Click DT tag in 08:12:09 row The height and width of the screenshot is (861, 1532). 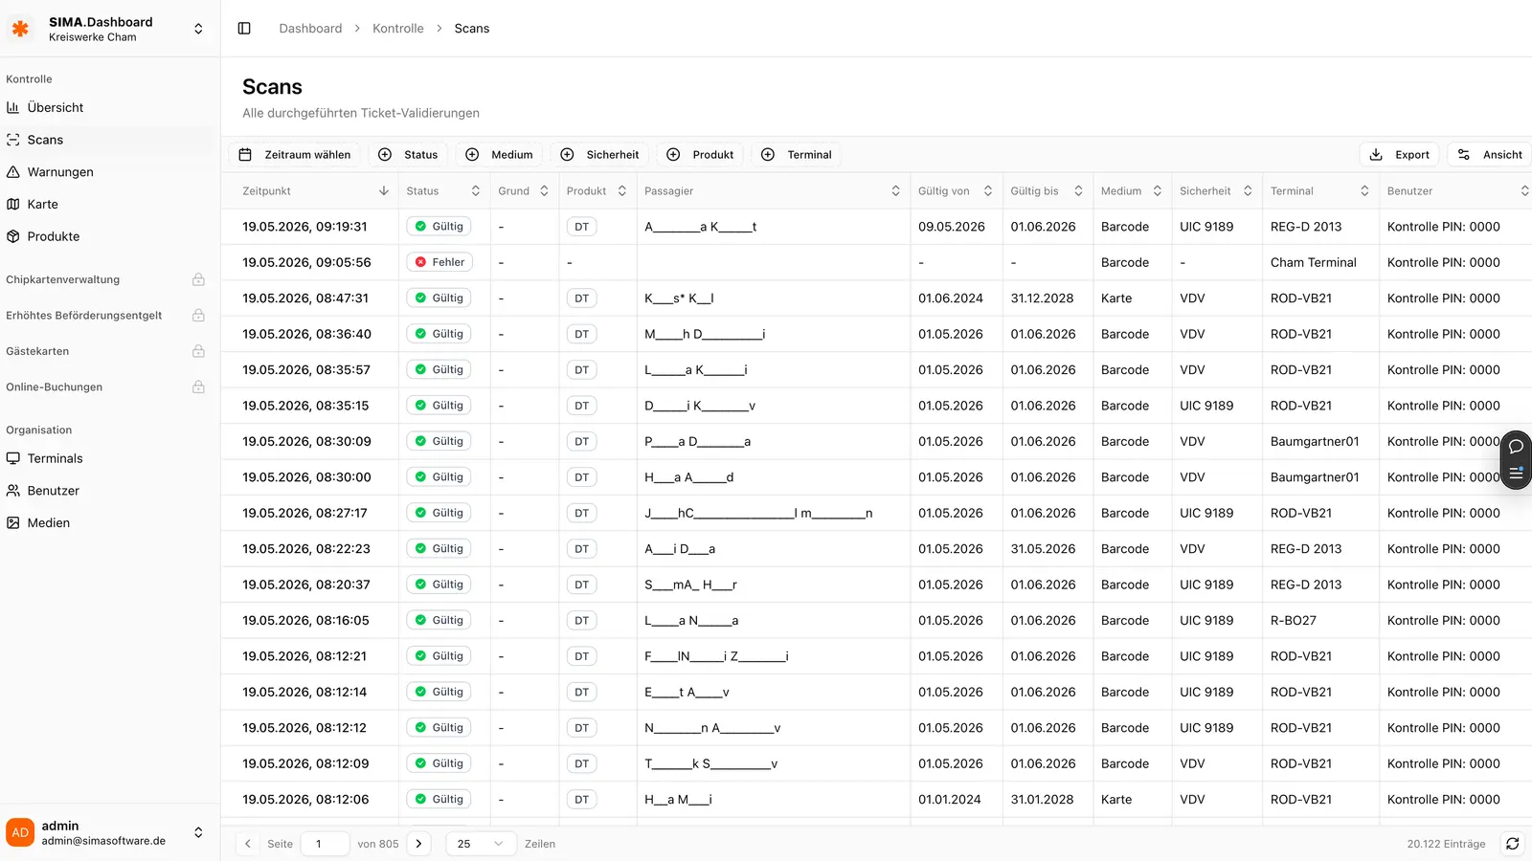pos(582,763)
